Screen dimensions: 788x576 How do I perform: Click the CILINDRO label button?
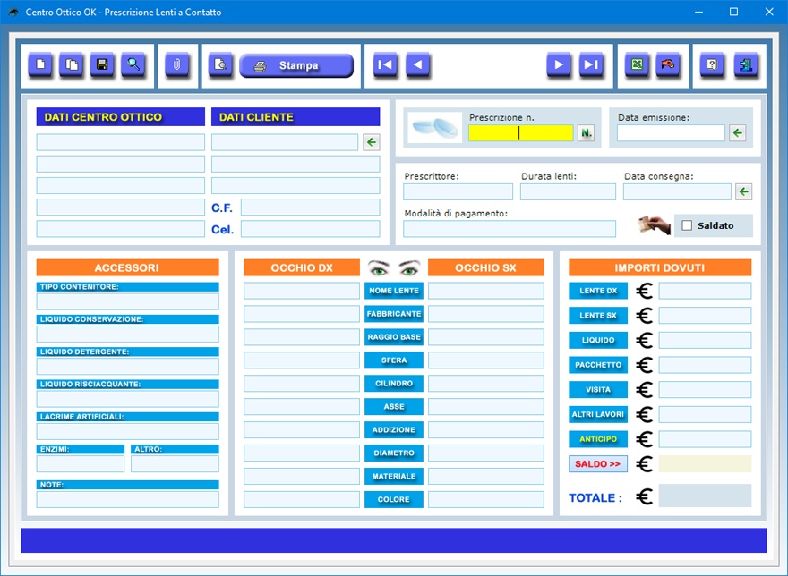tap(393, 383)
